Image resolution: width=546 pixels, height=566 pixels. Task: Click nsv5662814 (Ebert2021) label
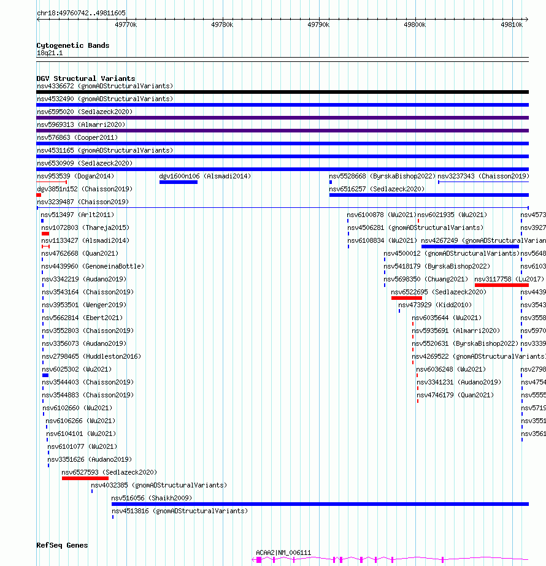pos(82,318)
